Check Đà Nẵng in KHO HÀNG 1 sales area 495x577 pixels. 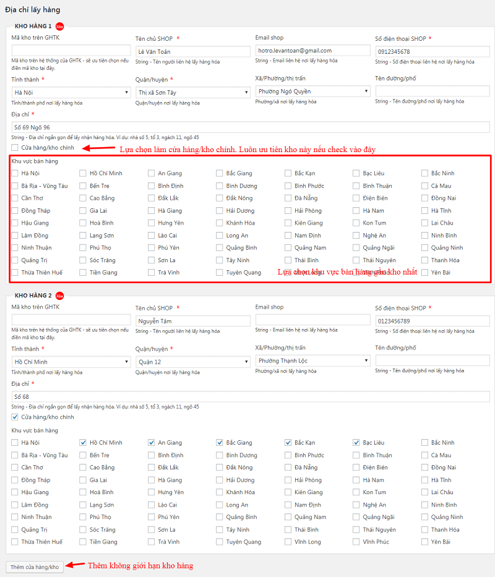click(x=286, y=198)
